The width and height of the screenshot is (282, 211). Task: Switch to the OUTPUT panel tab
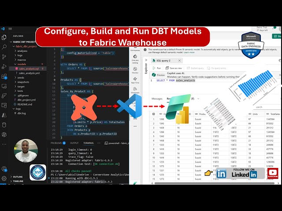[74, 143]
